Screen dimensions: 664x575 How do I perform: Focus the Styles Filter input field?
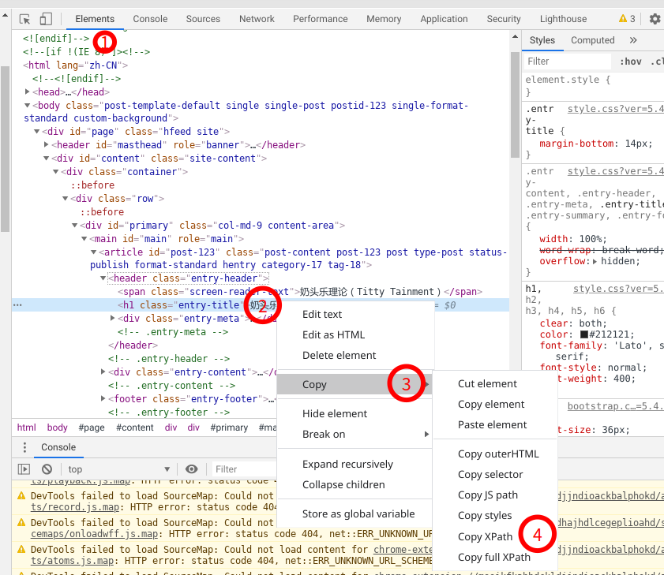tap(568, 62)
